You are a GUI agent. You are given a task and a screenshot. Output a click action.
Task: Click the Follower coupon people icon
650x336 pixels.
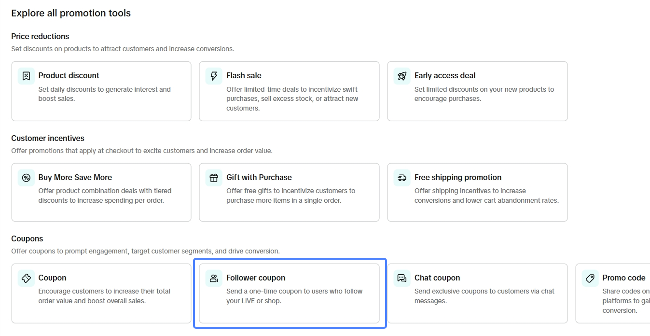214,278
